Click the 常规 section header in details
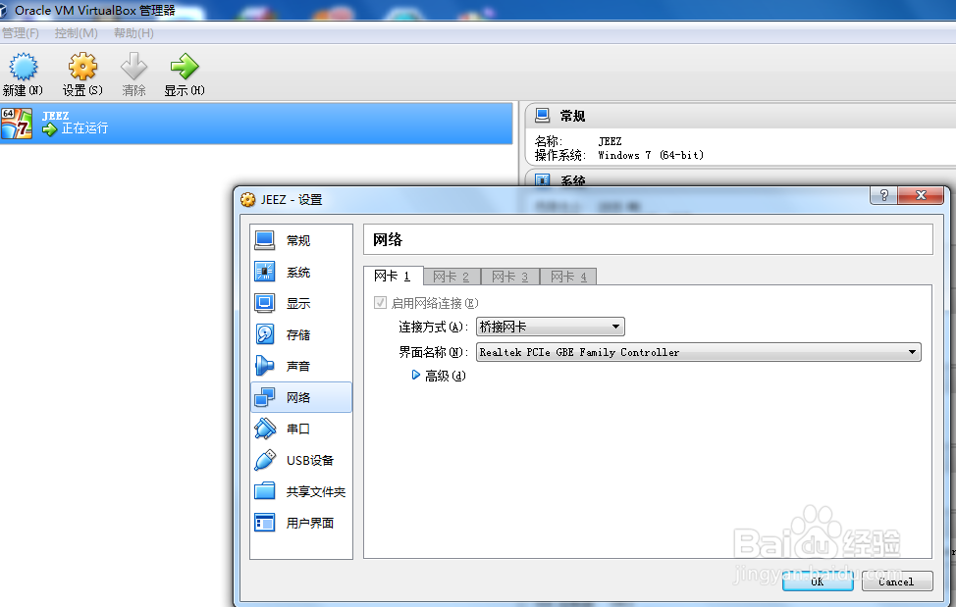 (572, 116)
